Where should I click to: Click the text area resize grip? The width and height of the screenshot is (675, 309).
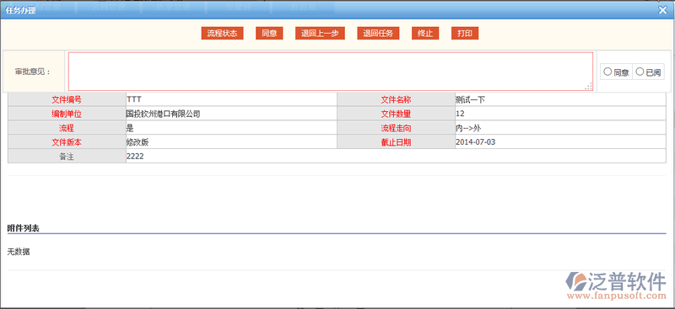pos(588,87)
